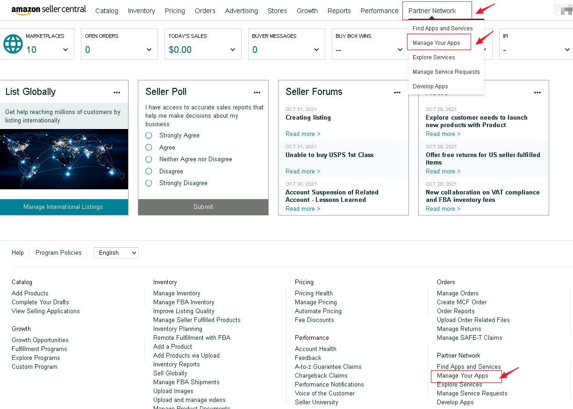Open Create MCF Order footer link
The image size is (573, 409).
pyautogui.click(x=462, y=302)
